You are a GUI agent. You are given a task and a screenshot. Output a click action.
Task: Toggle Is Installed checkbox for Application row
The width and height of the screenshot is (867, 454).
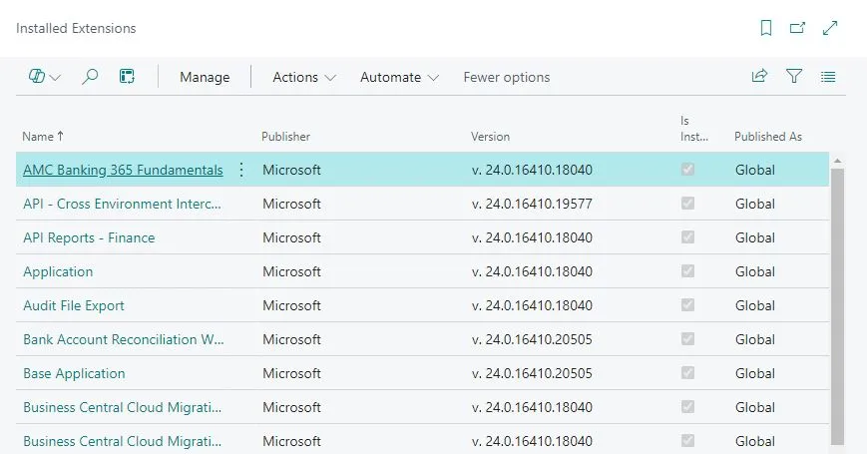(687, 271)
